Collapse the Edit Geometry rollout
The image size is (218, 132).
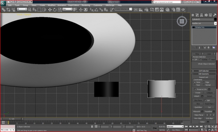point(204,74)
